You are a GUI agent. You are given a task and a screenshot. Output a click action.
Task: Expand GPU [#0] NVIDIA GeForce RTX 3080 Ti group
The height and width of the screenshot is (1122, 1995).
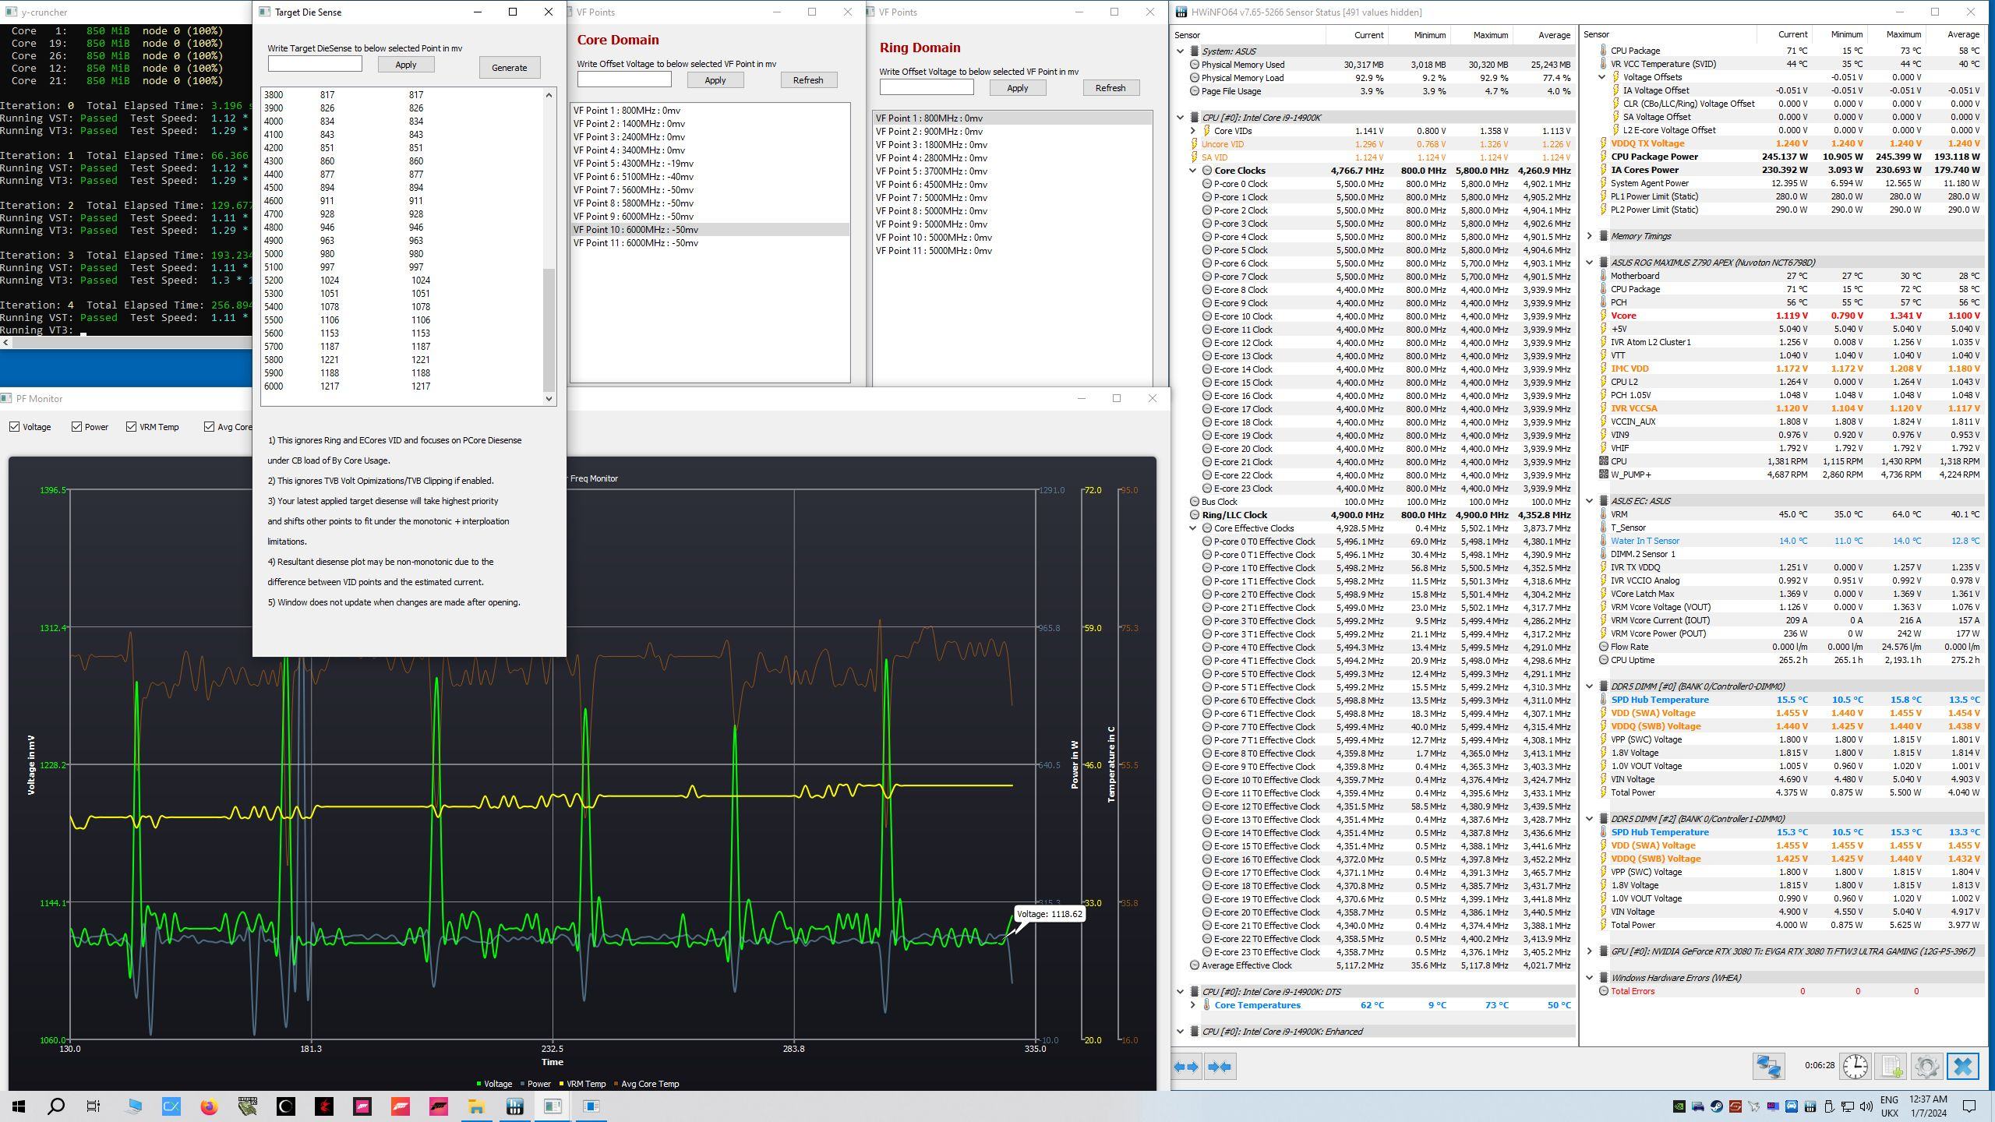pos(1590,951)
